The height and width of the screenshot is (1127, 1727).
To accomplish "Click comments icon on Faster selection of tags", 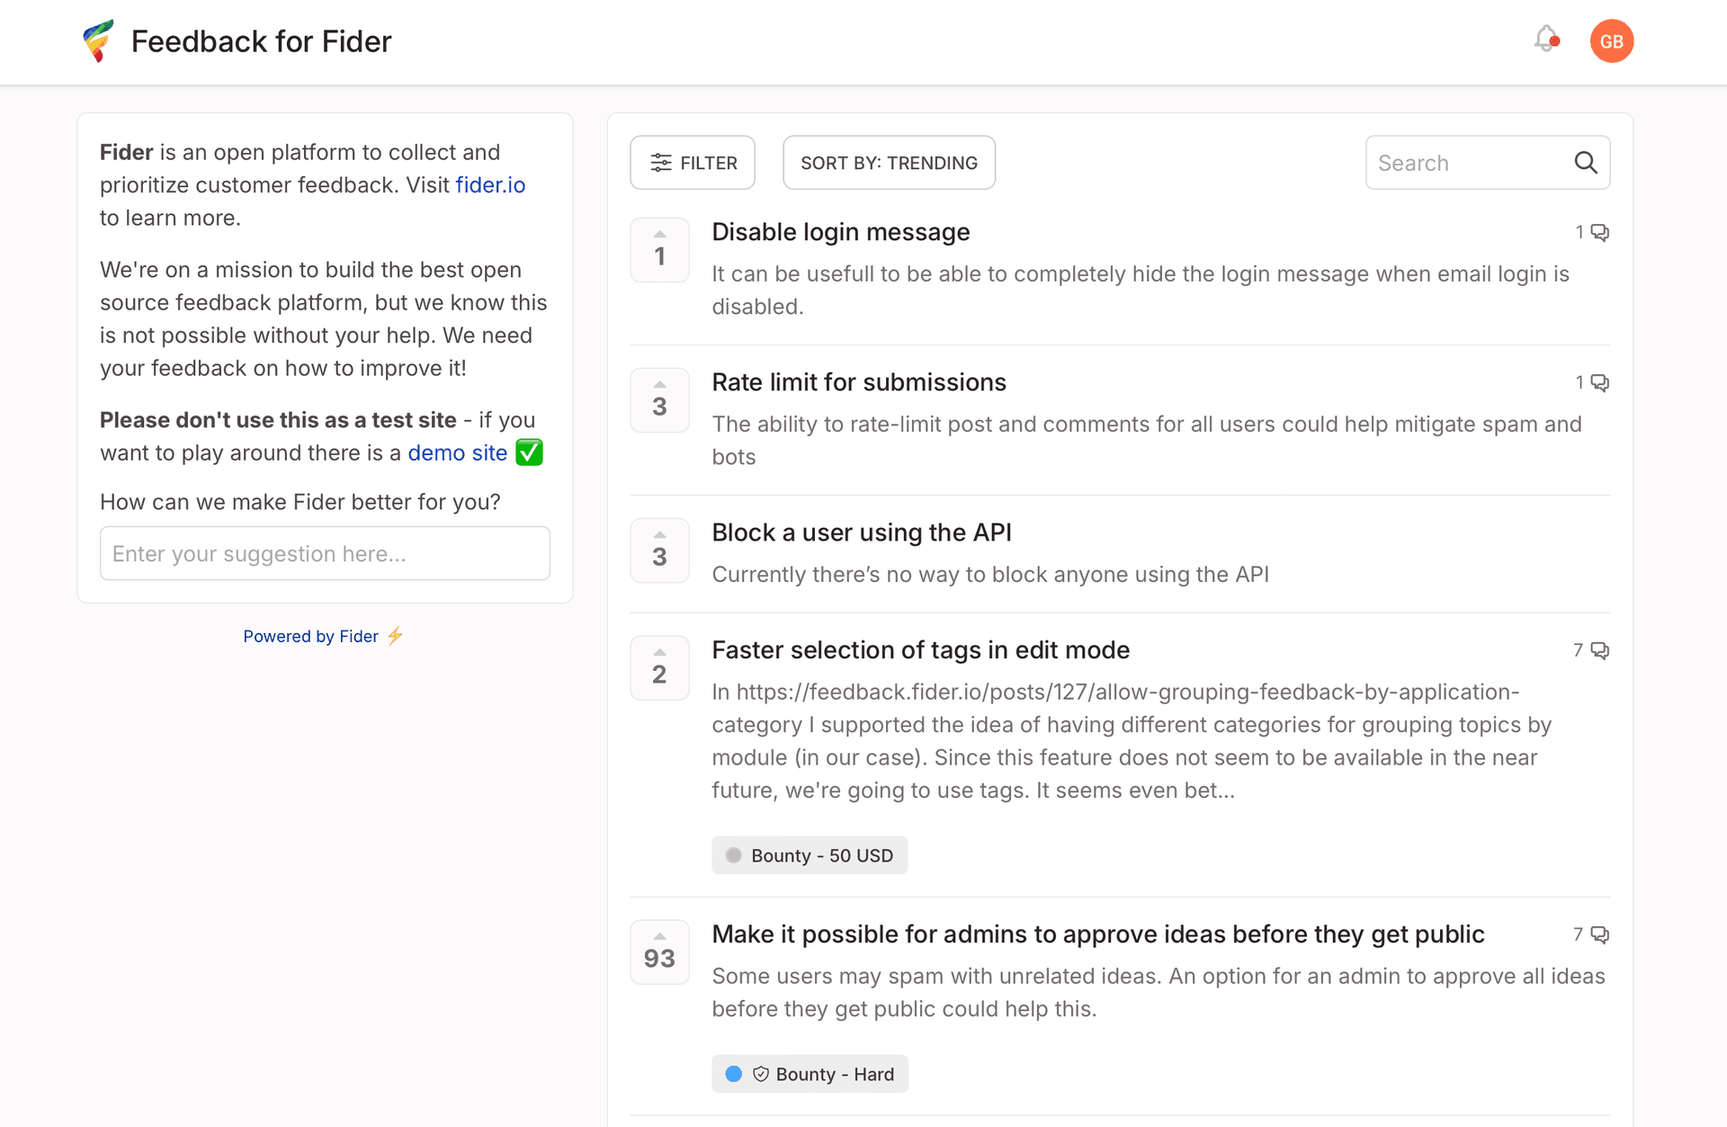I will pyautogui.click(x=1599, y=650).
